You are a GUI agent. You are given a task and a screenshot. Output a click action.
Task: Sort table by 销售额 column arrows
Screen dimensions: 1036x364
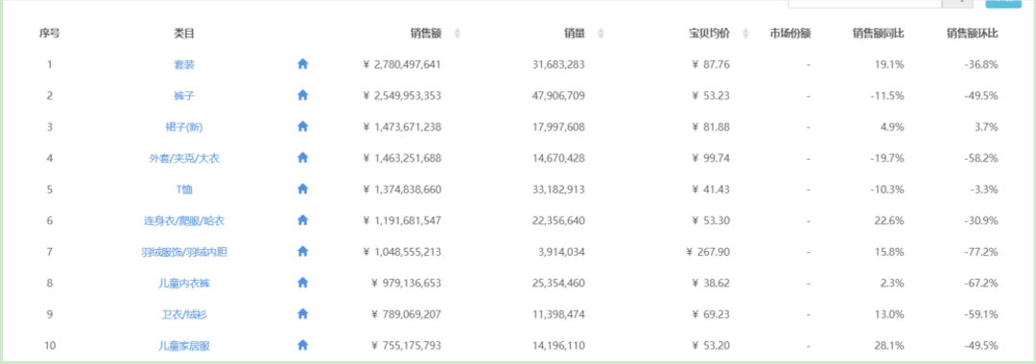[458, 34]
